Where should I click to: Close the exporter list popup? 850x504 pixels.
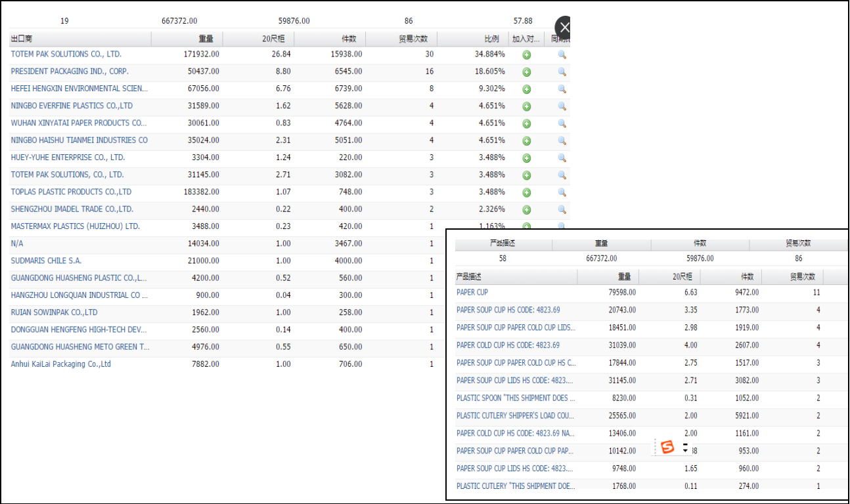[x=563, y=28]
